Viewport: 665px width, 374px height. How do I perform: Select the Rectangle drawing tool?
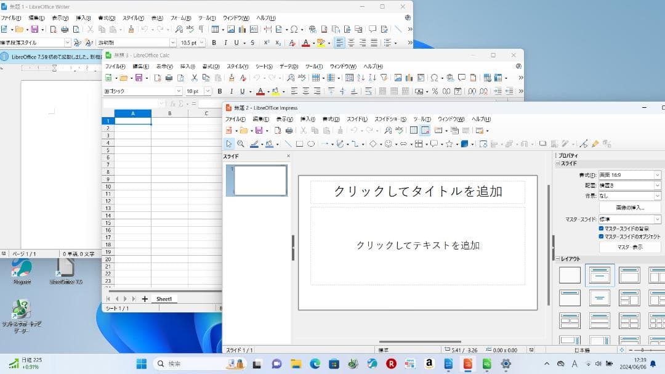299,144
